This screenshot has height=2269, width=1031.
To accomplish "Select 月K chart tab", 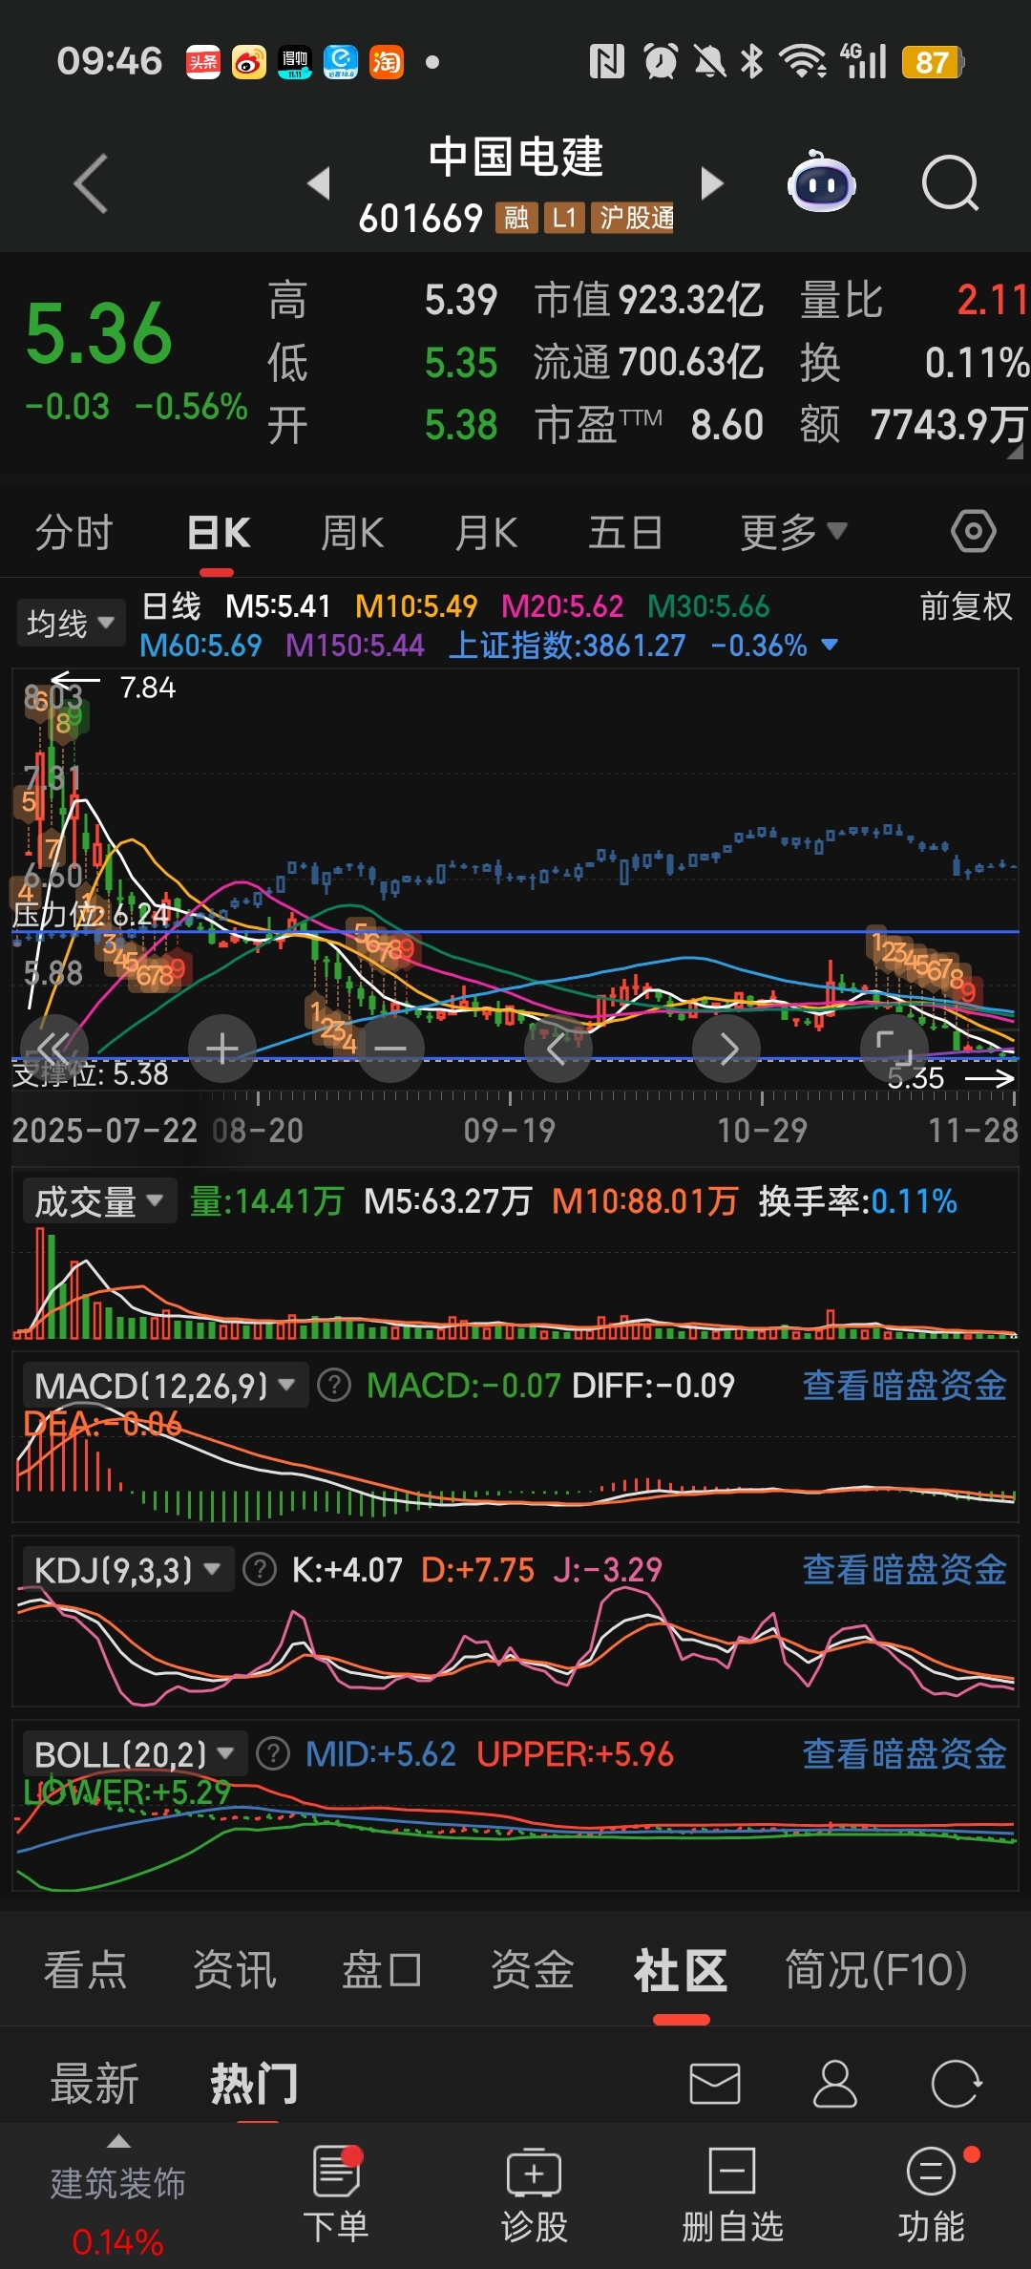I will (486, 532).
